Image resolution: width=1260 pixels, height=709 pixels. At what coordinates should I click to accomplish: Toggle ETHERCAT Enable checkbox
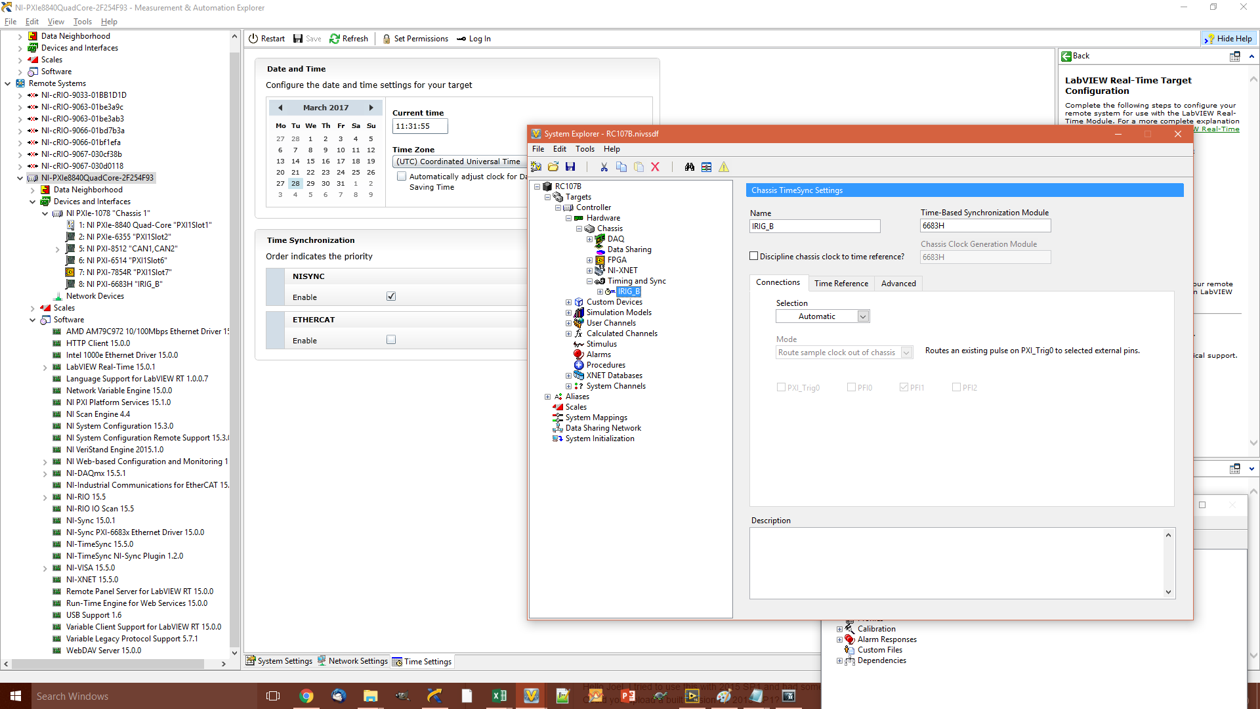pos(391,340)
